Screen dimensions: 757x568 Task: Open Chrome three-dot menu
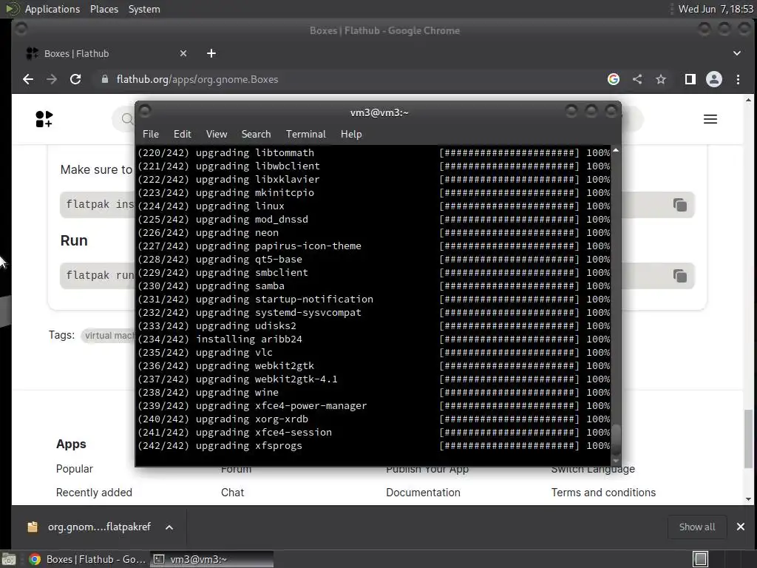click(738, 79)
